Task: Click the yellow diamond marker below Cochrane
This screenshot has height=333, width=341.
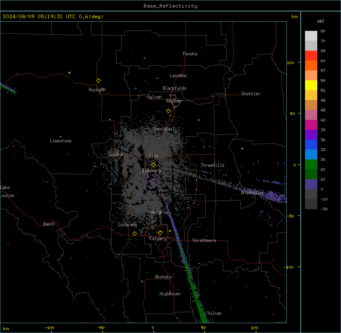Action: pos(135,234)
